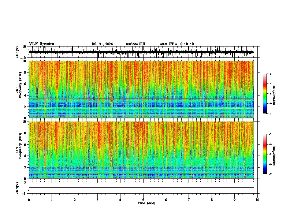Click the 'Time (min)' axis label

pos(146,203)
